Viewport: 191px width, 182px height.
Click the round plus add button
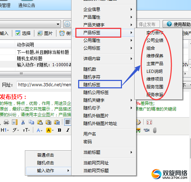(x=67, y=24)
